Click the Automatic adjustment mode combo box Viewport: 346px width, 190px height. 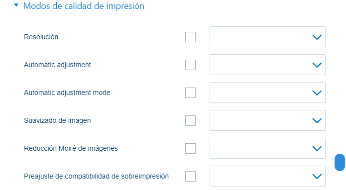point(267,93)
